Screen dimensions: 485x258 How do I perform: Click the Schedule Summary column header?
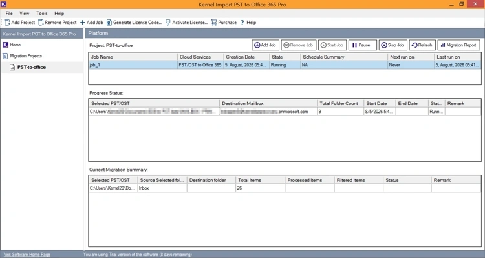click(343, 57)
